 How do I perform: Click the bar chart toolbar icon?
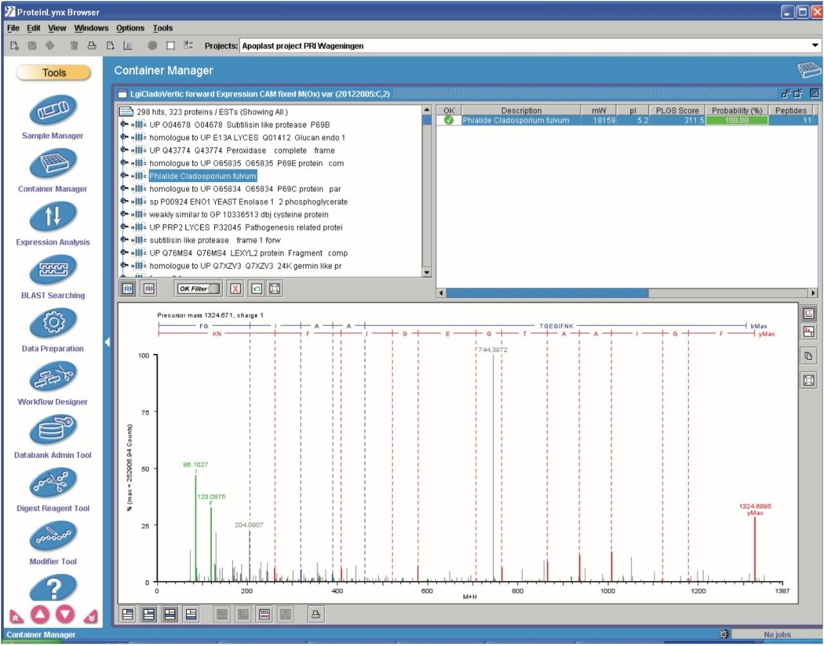click(x=128, y=46)
